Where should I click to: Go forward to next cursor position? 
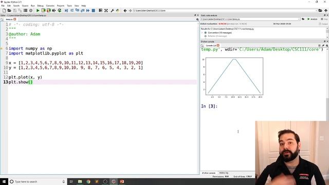(130, 10)
